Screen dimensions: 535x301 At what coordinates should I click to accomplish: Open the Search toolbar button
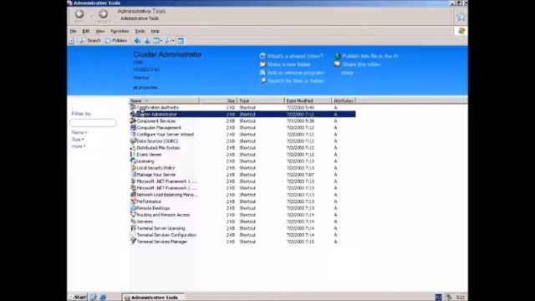click(90, 41)
